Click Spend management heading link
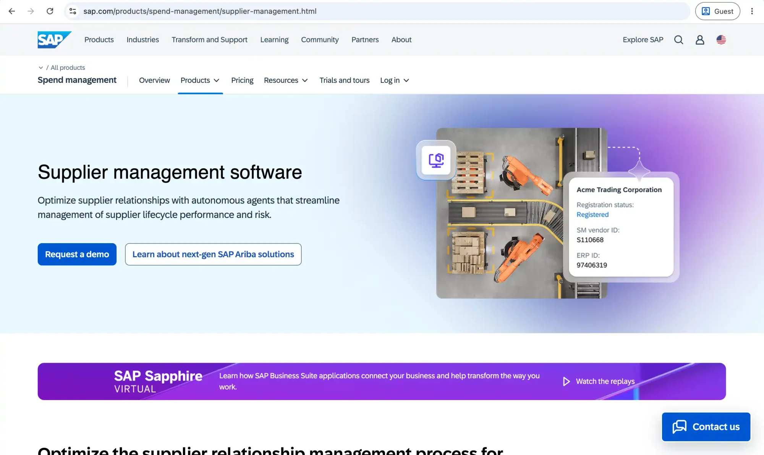764x455 pixels. [77, 80]
